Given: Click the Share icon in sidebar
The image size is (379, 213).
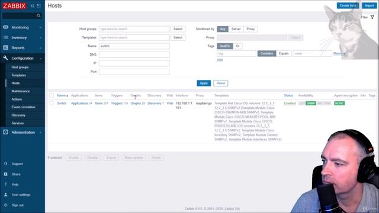Looking at the screenshot, I should coord(5,174).
